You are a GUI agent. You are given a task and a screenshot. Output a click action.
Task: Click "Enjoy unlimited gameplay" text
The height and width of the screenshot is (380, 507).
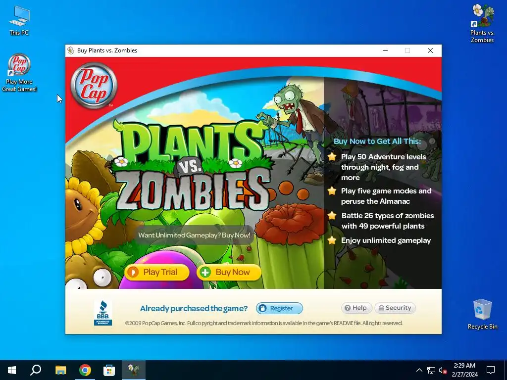(386, 240)
